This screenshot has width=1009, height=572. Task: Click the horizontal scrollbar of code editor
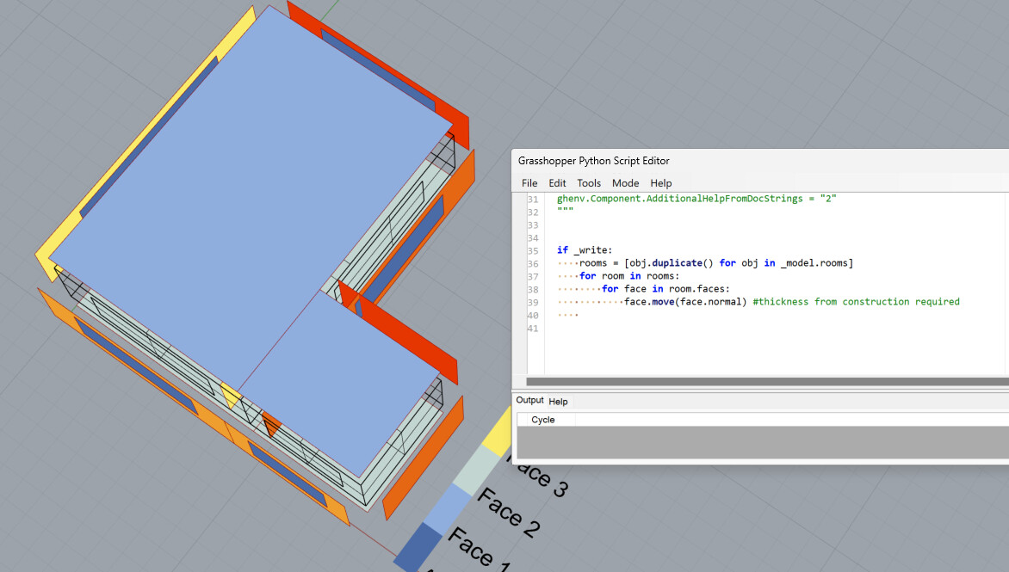767,382
